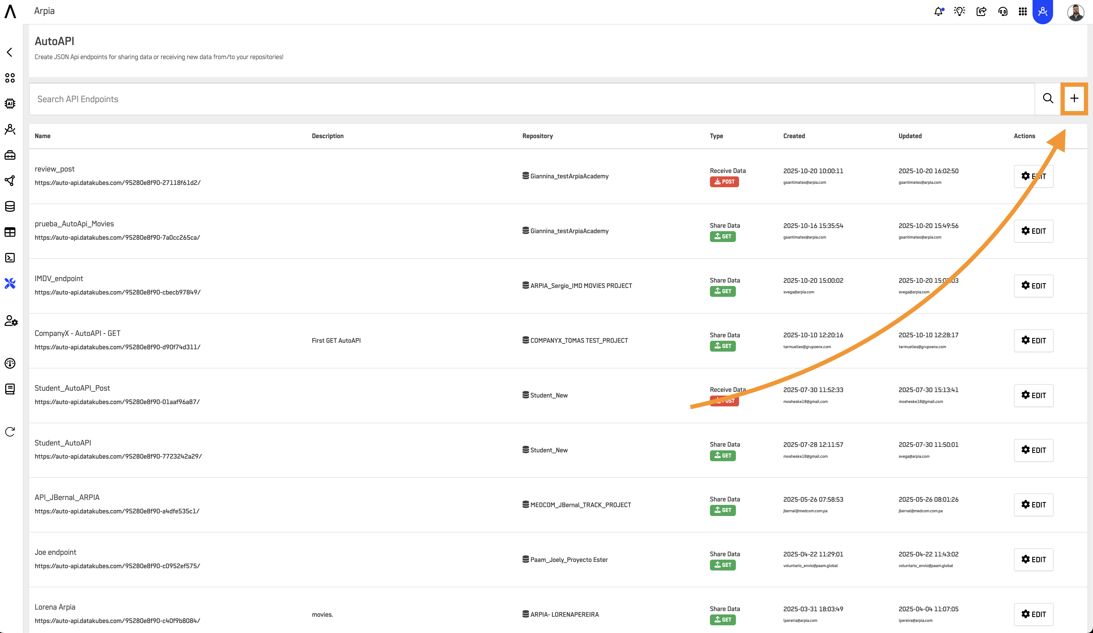Click EDIT for prueba_AutoApi_Movies

[x=1033, y=231]
